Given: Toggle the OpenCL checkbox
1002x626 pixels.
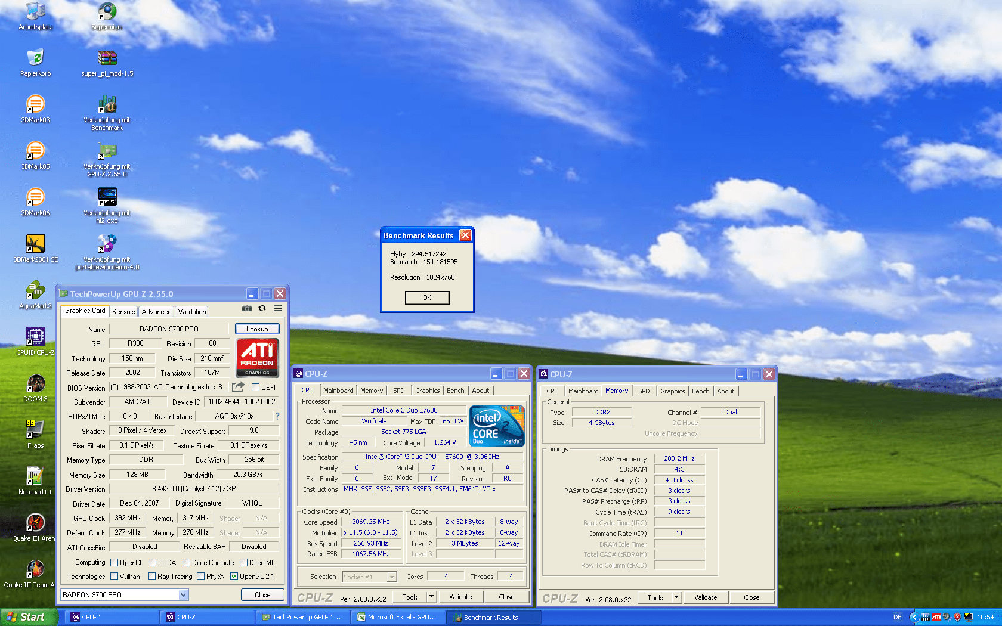Looking at the screenshot, I should click(115, 562).
